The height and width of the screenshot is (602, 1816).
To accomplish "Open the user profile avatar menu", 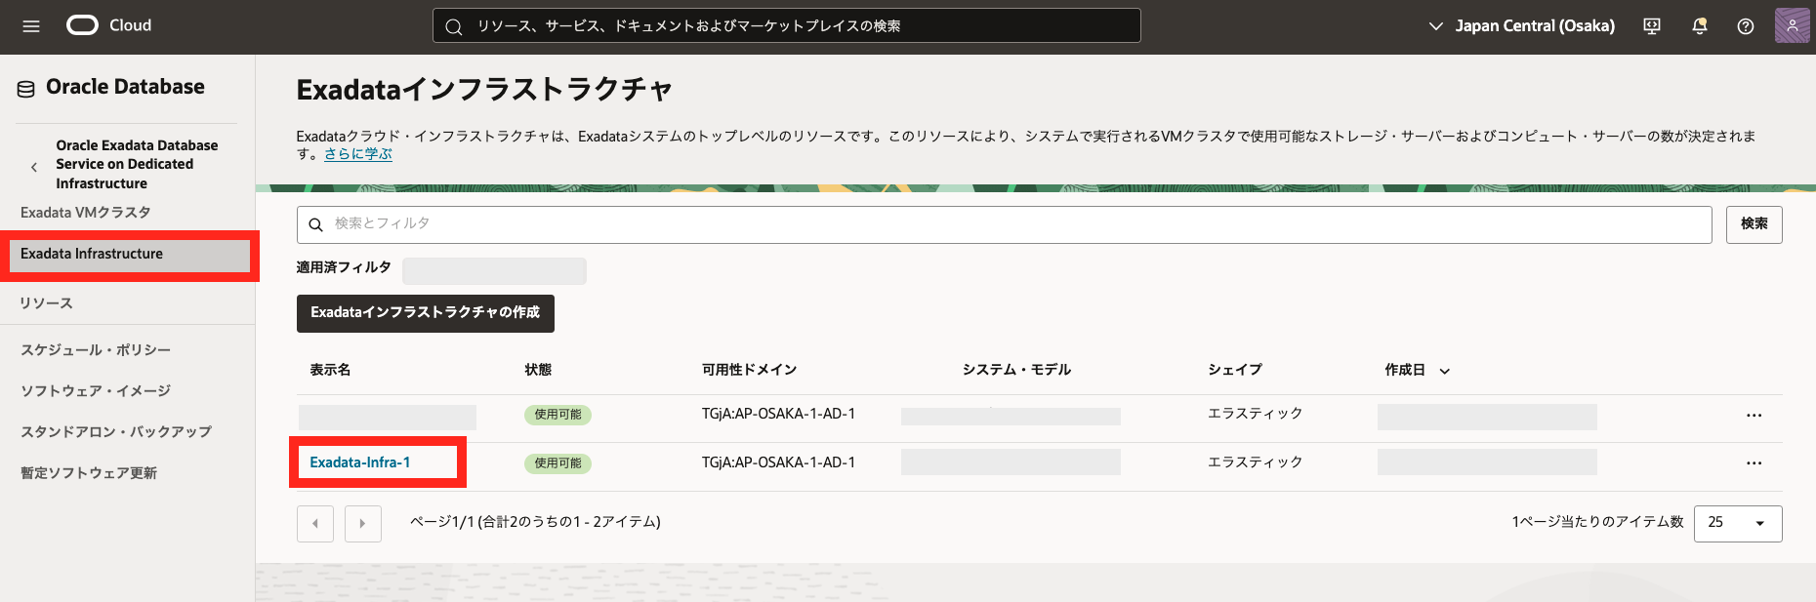I will (1792, 26).
